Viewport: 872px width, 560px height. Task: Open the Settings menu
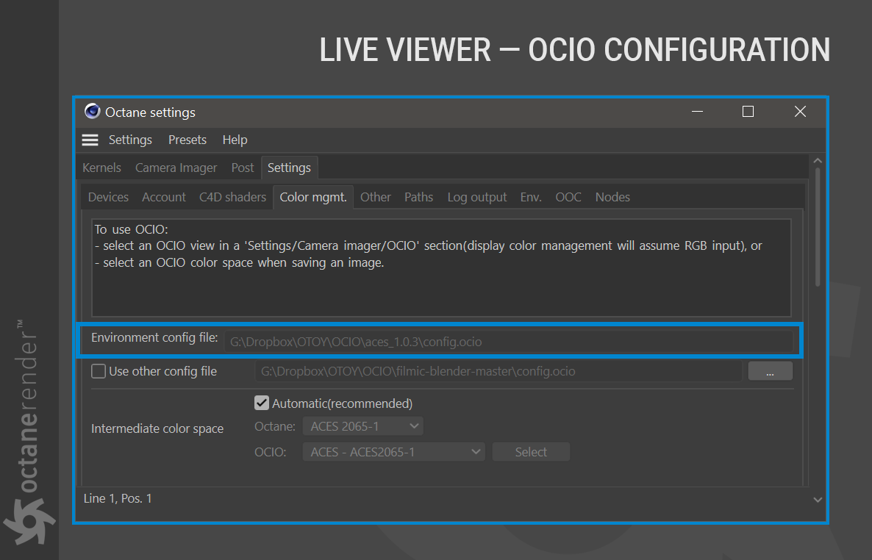[130, 140]
